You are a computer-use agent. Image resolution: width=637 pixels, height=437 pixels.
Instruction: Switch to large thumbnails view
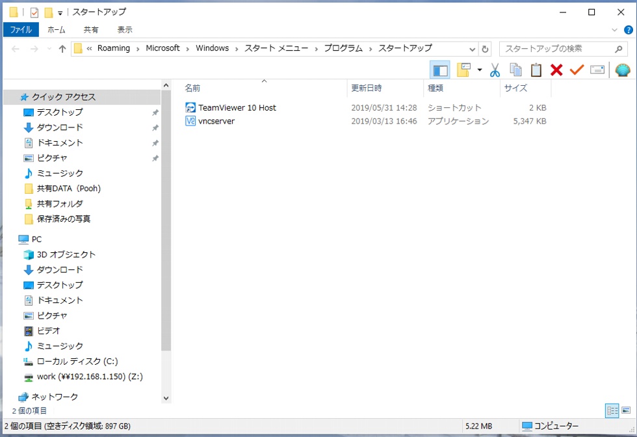pyautogui.click(x=626, y=410)
